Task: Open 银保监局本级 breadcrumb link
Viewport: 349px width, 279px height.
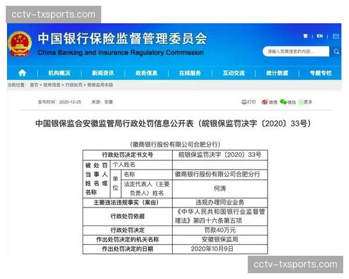Action: pos(100,85)
